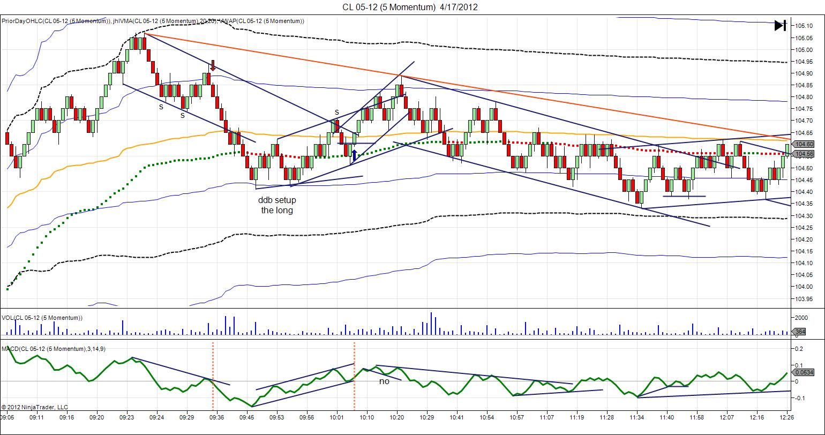Click the 2000 volume axis label
The width and height of the screenshot is (825, 435).
pyautogui.click(x=802, y=318)
